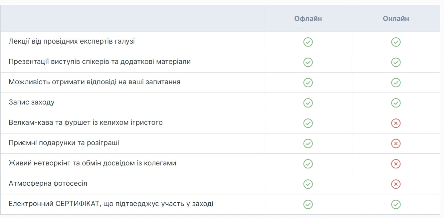Click the Онлайн checkmark for Лекції row

pyautogui.click(x=396, y=42)
